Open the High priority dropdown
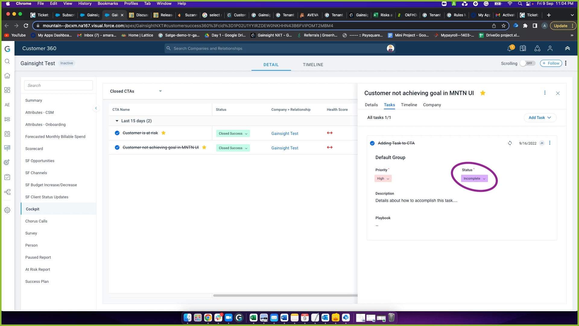This screenshot has width=579, height=326. pyautogui.click(x=383, y=178)
